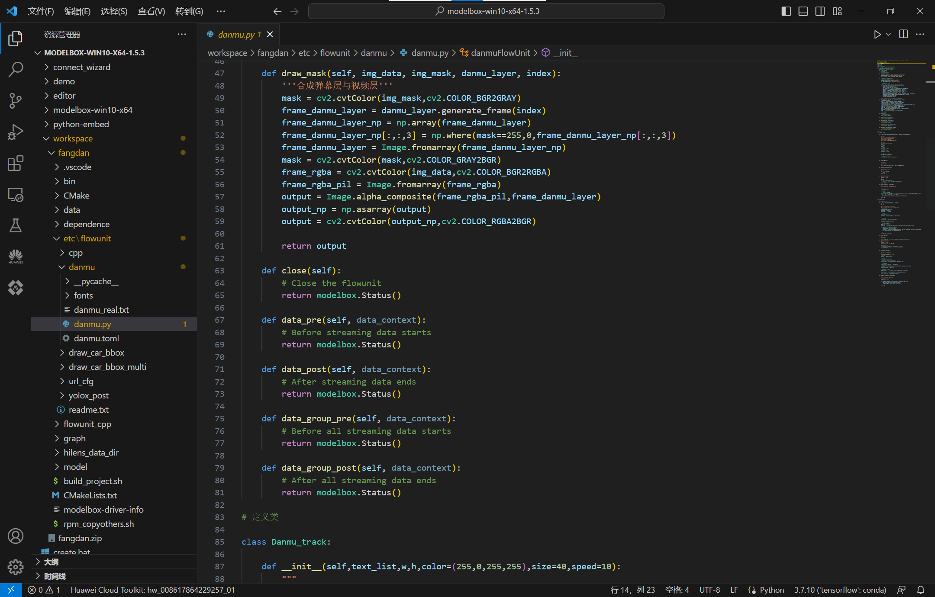Click the split editor right icon
This screenshot has height=597, width=935.
coord(903,35)
